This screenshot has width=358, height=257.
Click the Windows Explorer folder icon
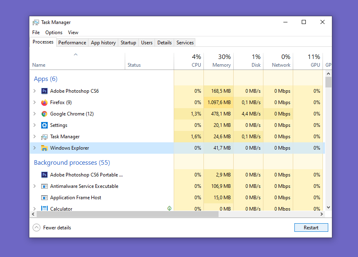[x=44, y=148]
